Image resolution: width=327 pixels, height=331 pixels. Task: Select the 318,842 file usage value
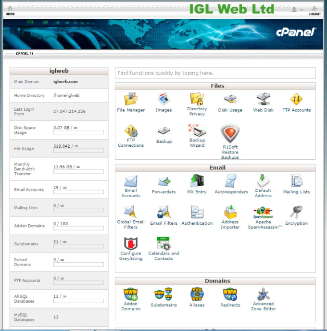(62, 146)
